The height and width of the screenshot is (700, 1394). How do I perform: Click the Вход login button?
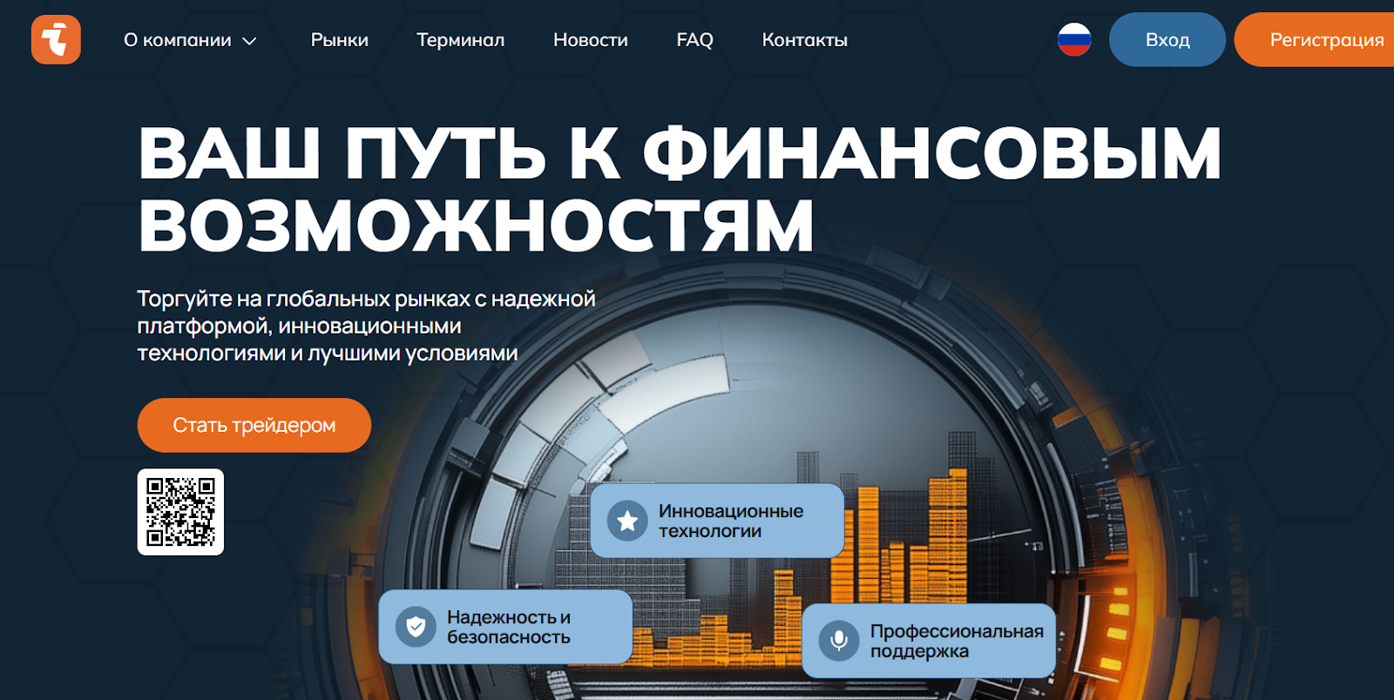[1167, 39]
